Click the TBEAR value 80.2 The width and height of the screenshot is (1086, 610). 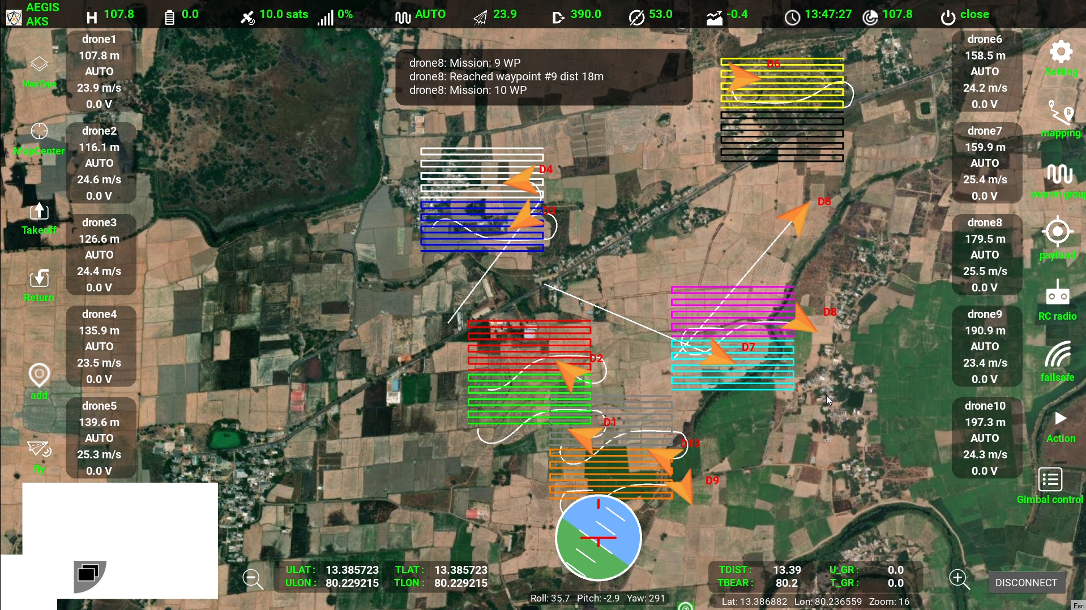point(786,583)
